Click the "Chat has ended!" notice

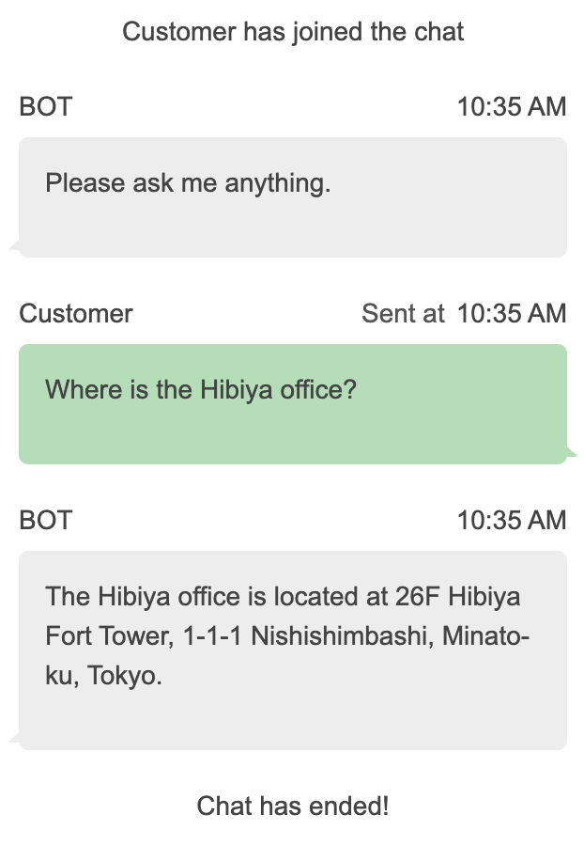[x=293, y=806]
